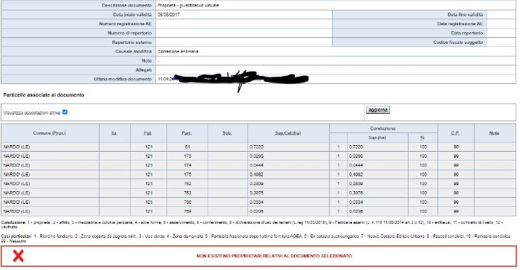Click the Causale modifica value Correzione anomalia
The image size is (520, 270).
tap(178, 51)
